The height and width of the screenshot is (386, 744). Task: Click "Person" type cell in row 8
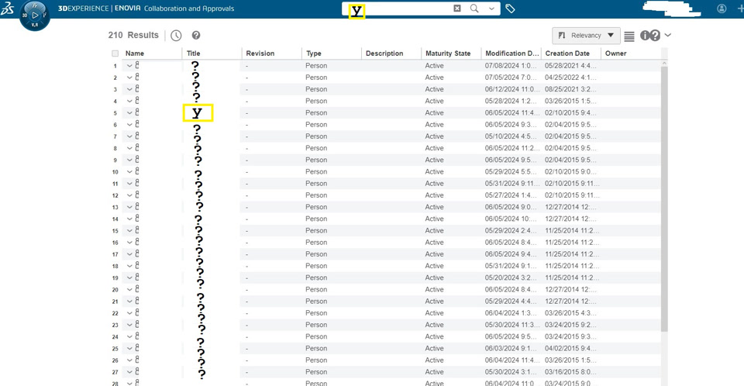coord(316,148)
